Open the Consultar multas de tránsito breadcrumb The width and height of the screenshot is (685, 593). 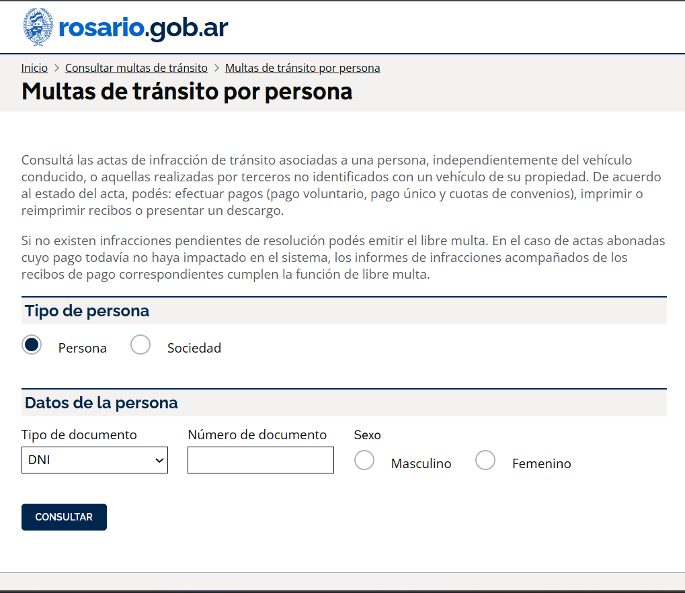(136, 68)
